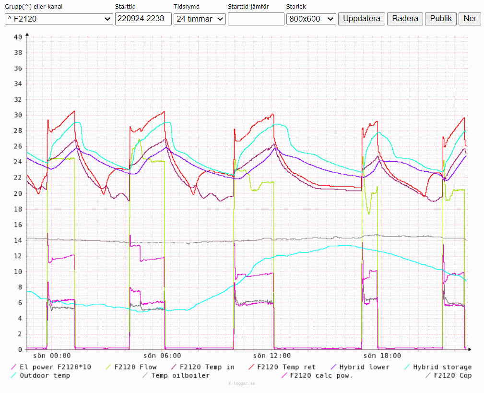Click the Starttid input field
Image resolution: width=484 pixels, height=393 pixels.
pos(143,19)
